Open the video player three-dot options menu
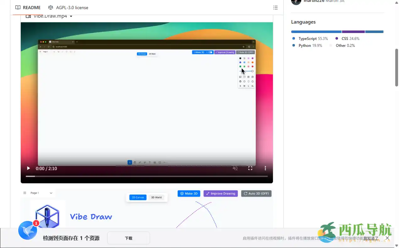 click(265, 168)
